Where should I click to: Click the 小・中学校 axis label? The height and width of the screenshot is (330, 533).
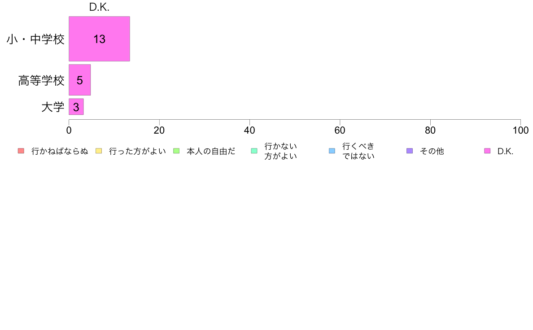[x=35, y=39]
